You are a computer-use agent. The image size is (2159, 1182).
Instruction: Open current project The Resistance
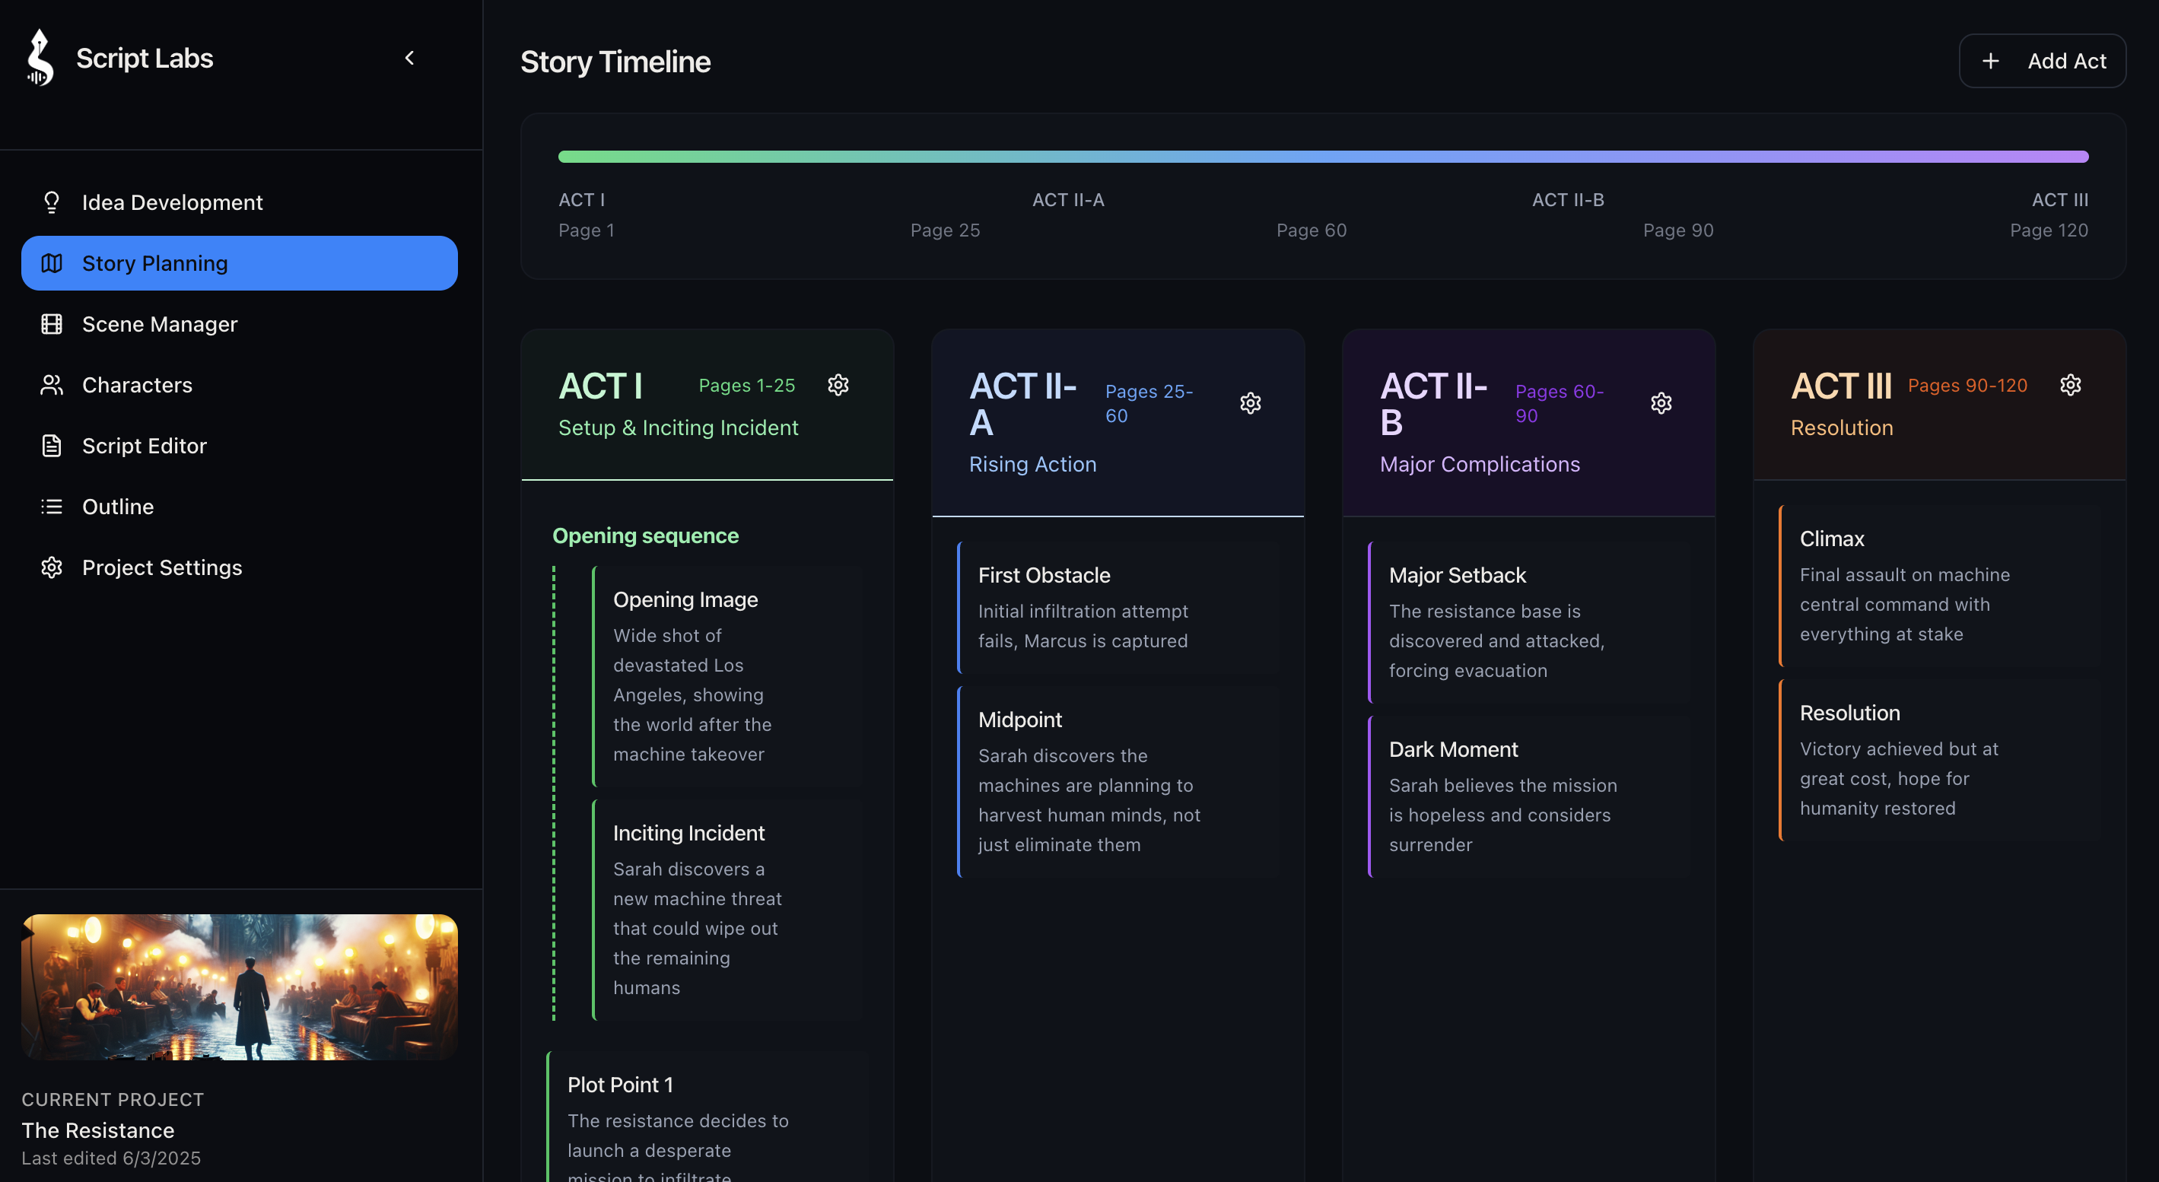(98, 1130)
